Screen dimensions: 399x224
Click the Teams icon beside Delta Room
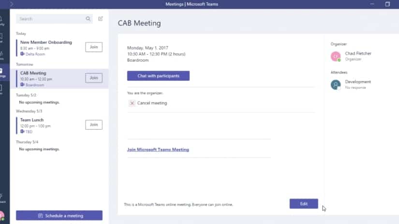[x=22, y=54]
